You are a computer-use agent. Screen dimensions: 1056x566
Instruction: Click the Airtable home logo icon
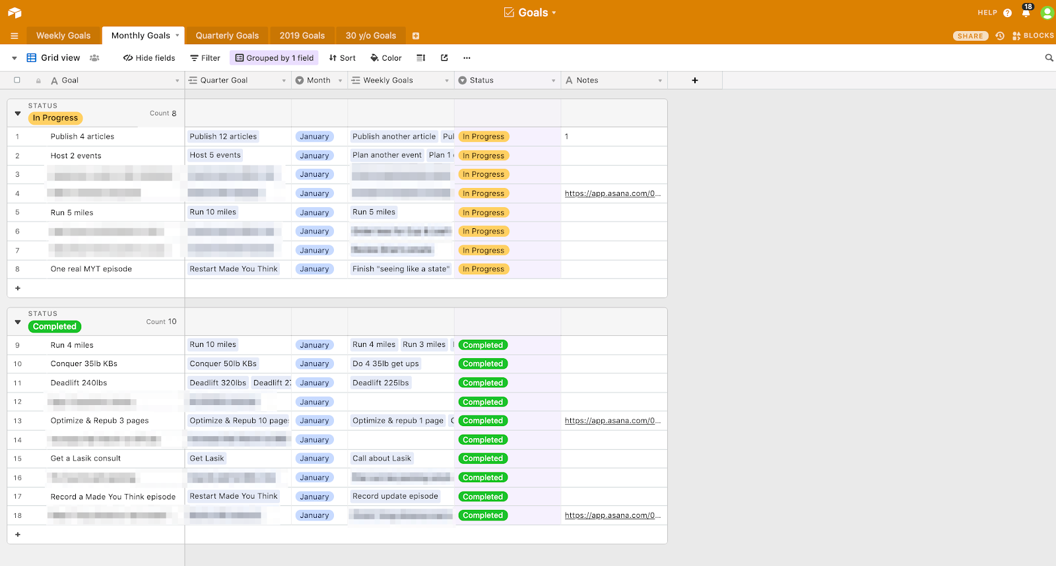coord(15,13)
